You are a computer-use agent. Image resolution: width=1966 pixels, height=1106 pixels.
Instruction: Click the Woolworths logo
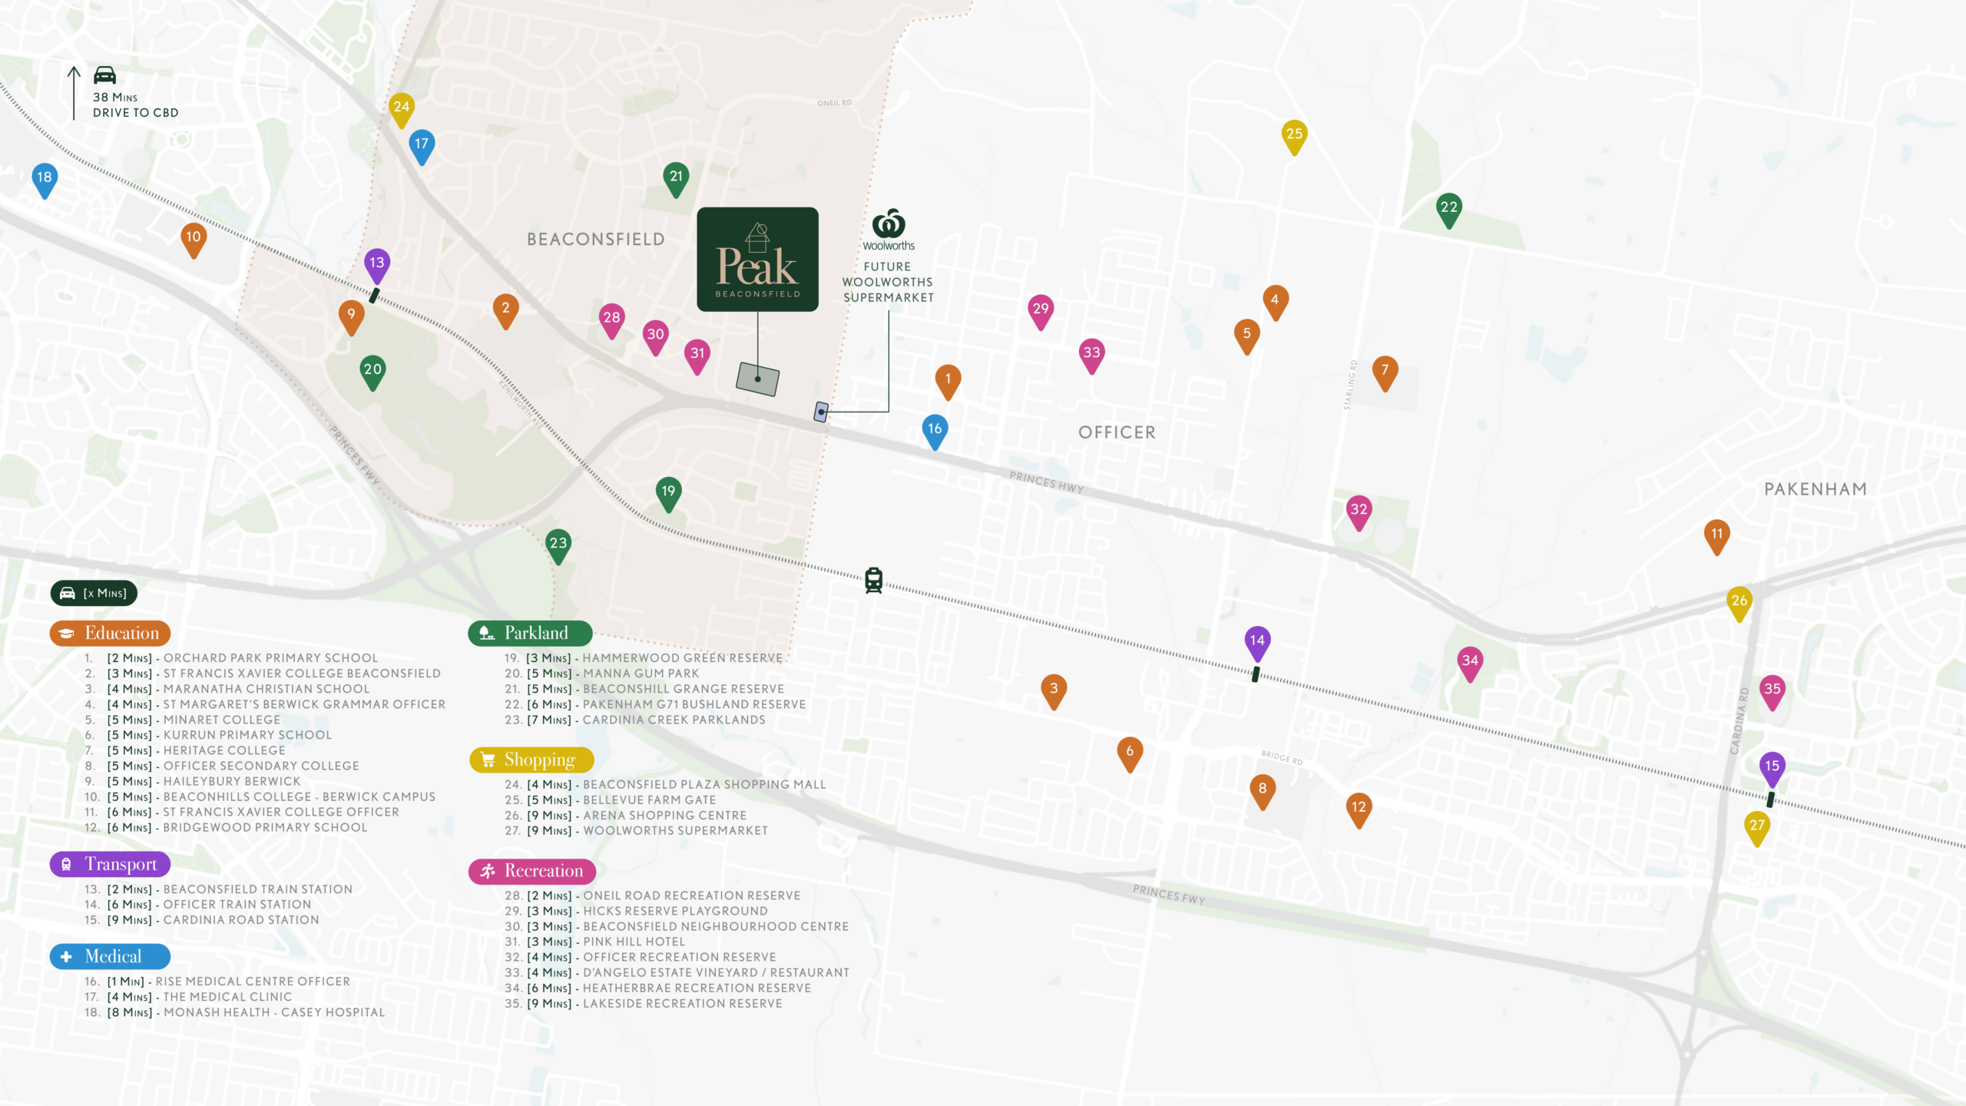pyautogui.click(x=889, y=230)
